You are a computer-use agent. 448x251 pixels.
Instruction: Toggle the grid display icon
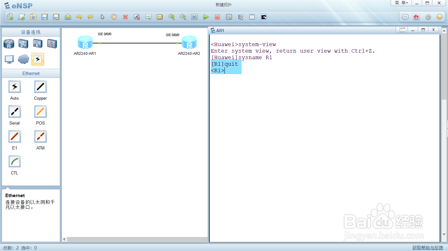tap(252, 17)
